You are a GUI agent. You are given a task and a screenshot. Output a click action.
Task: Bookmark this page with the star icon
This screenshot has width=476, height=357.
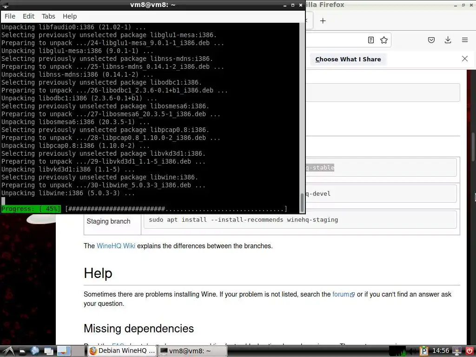pos(384,40)
